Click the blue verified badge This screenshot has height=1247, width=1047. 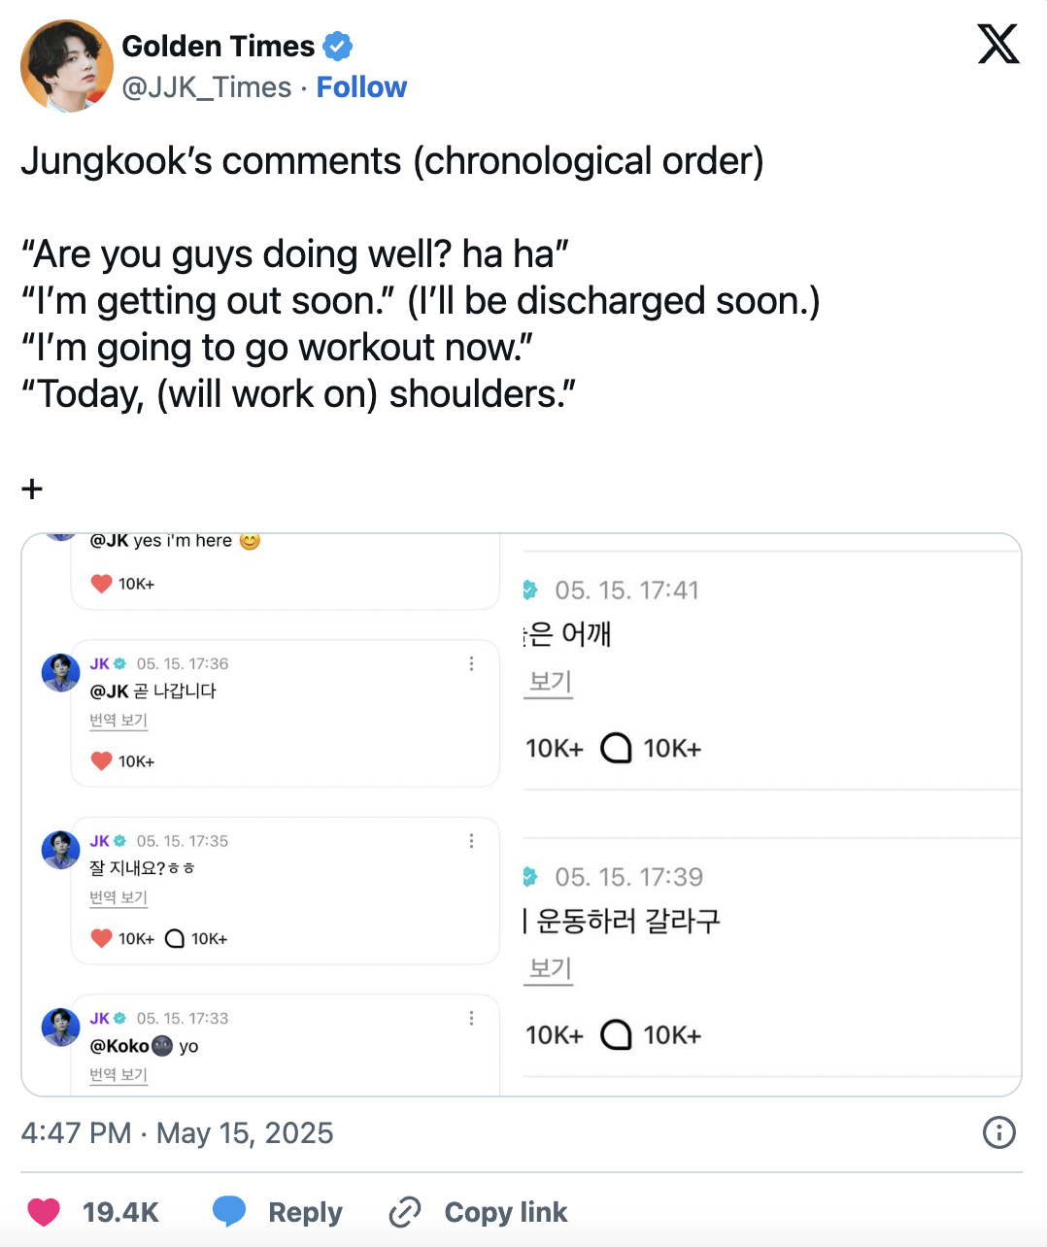pos(337,46)
